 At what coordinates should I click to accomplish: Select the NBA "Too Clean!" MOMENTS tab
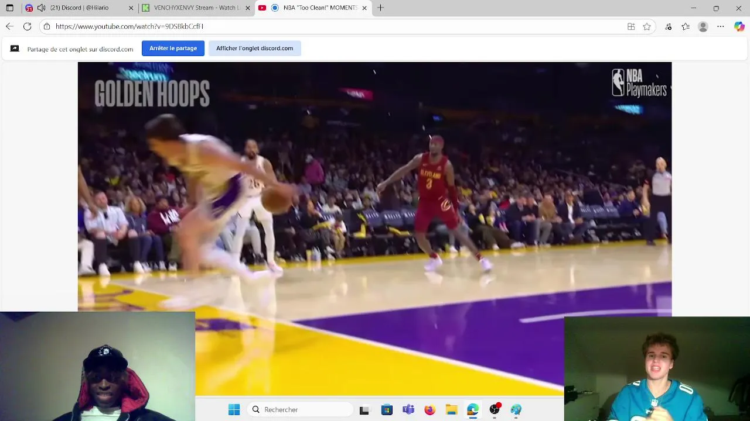[x=313, y=8]
